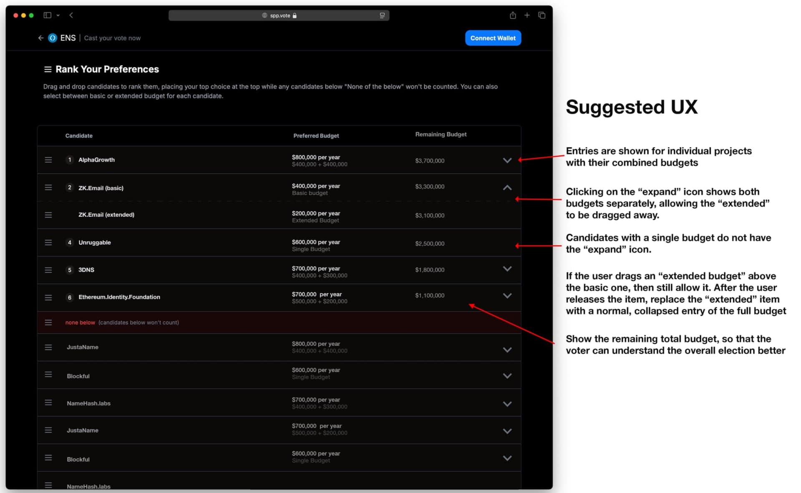Click the Preferred Budget column header
Screen dimensions: 801x493
click(316, 136)
